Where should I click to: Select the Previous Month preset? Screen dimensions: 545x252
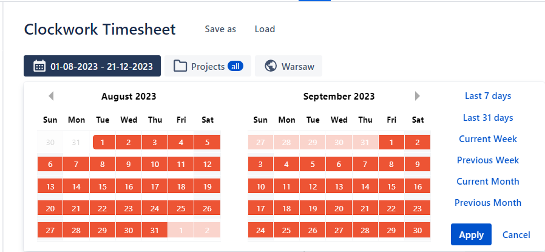[x=488, y=203]
